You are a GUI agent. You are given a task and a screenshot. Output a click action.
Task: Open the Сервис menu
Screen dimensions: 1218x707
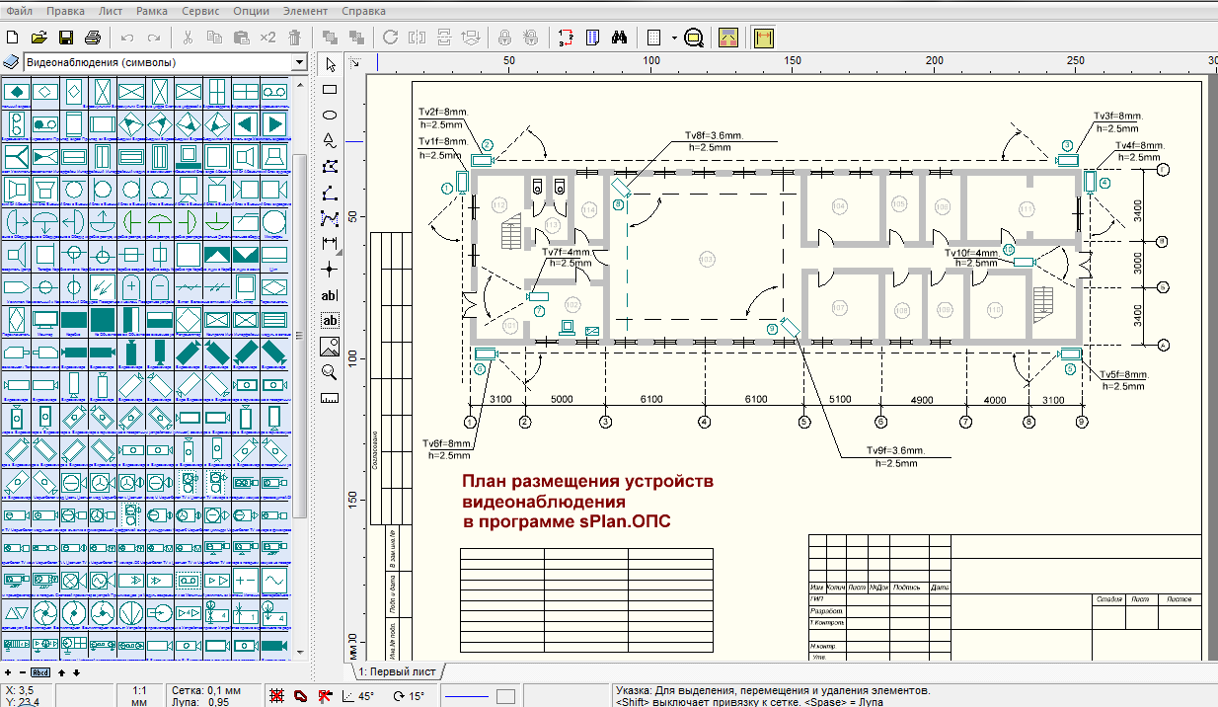click(x=200, y=12)
